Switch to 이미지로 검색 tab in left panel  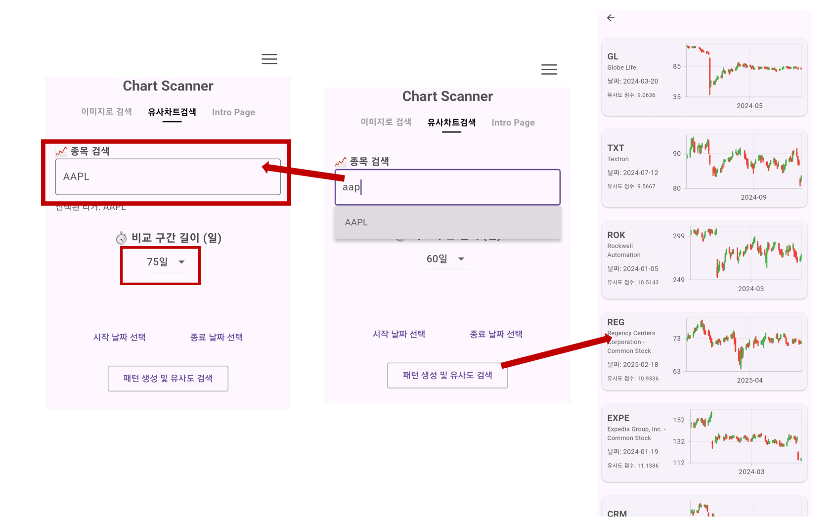[106, 112]
